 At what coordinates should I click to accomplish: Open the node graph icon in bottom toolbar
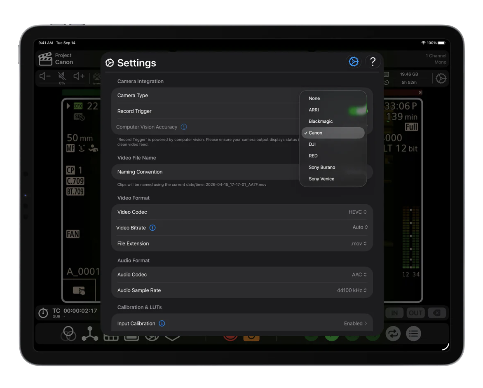coord(89,334)
